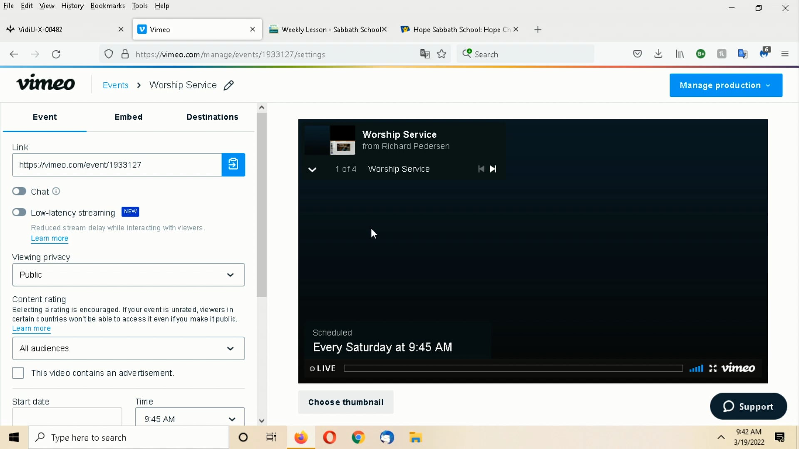
Task: Open the Bookmarks menu
Action: pyautogui.click(x=107, y=6)
